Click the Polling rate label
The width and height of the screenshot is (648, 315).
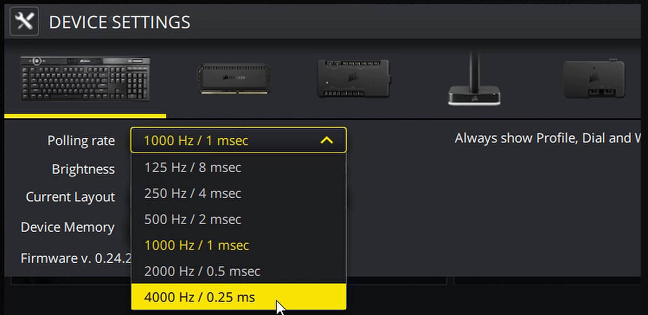tap(81, 141)
